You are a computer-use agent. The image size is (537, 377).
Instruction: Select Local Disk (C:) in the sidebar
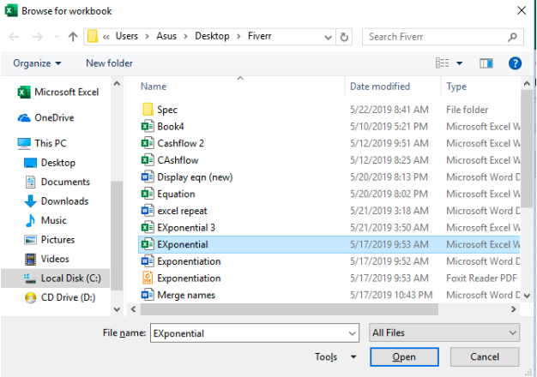(56, 278)
